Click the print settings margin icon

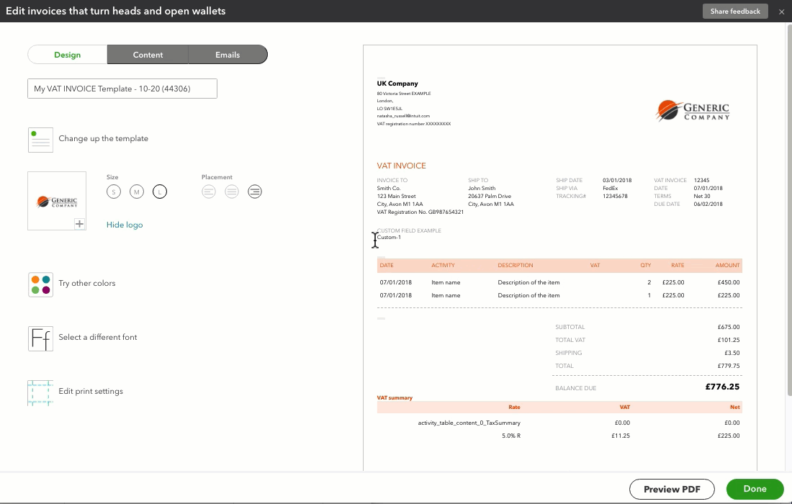click(40, 393)
